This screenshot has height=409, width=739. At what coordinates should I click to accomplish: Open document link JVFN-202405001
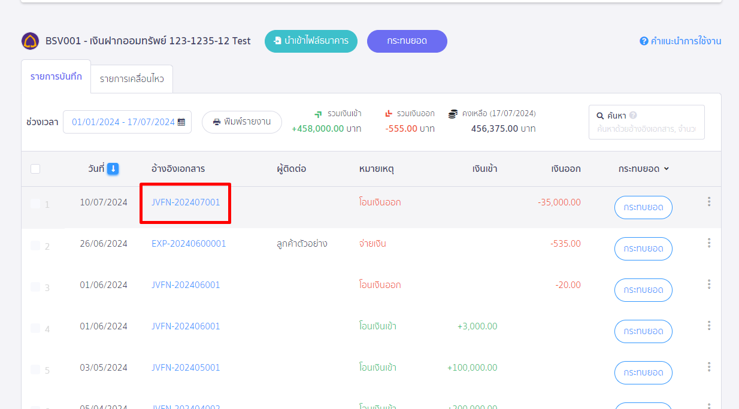[x=186, y=368]
